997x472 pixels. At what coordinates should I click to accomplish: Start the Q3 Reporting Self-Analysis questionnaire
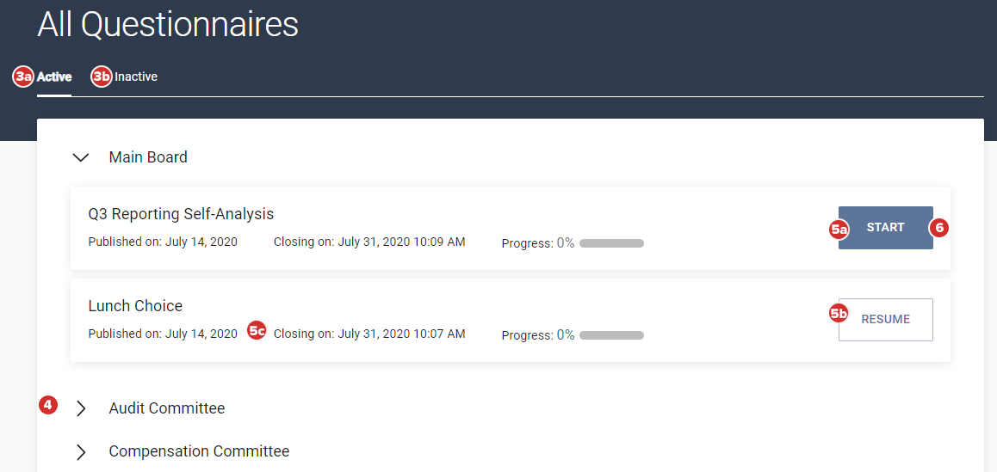885,228
